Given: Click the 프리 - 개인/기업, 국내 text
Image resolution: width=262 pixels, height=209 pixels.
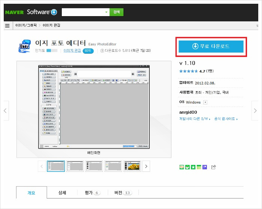Looking at the screenshot, I should click(212, 92).
